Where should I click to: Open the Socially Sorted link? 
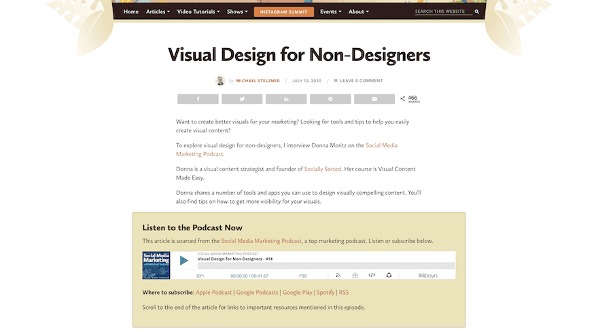[323, 169]
